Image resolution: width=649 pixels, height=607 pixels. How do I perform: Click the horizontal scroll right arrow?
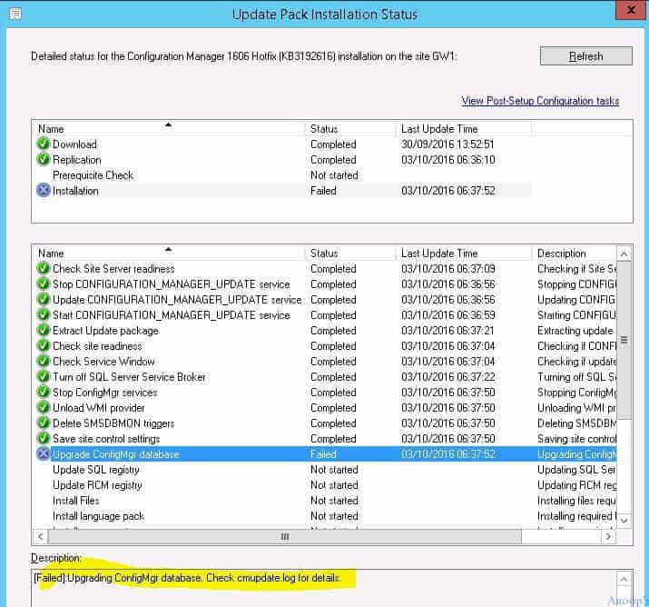click(x=608, y=536)
